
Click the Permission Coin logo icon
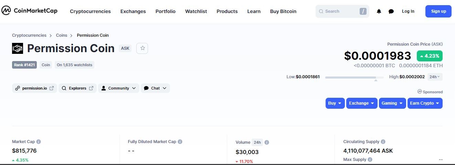pos(18,48)
